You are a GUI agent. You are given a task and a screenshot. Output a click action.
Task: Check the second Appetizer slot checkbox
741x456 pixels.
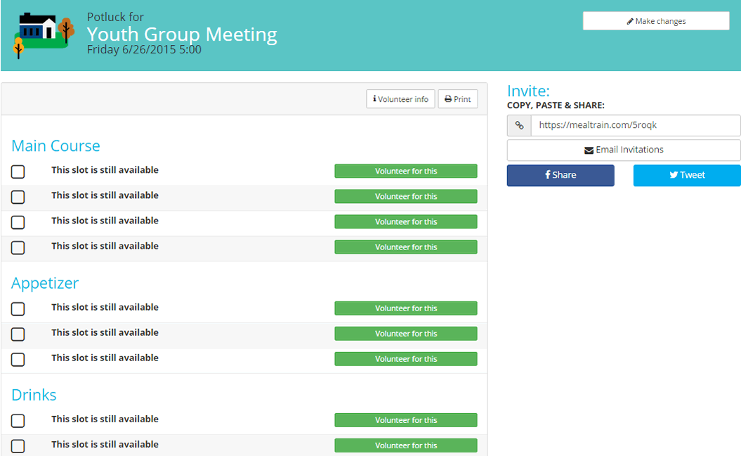pos(17,334)
